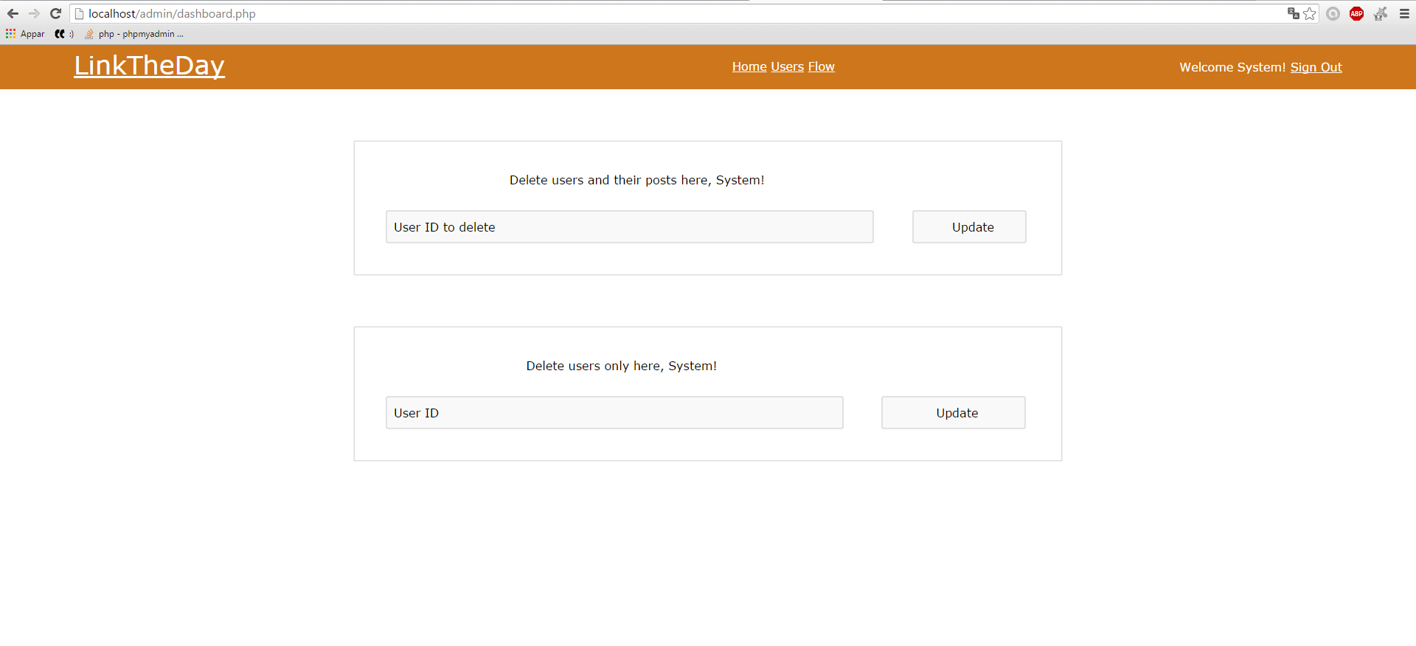
Task: Reload the page with the refresh icon
Action: tap(55, 13)
